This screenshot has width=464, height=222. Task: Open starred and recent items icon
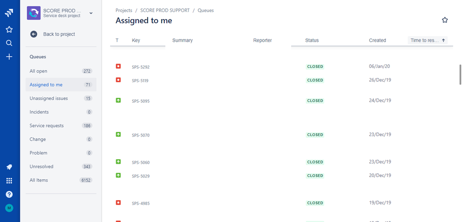pos(9,29)
